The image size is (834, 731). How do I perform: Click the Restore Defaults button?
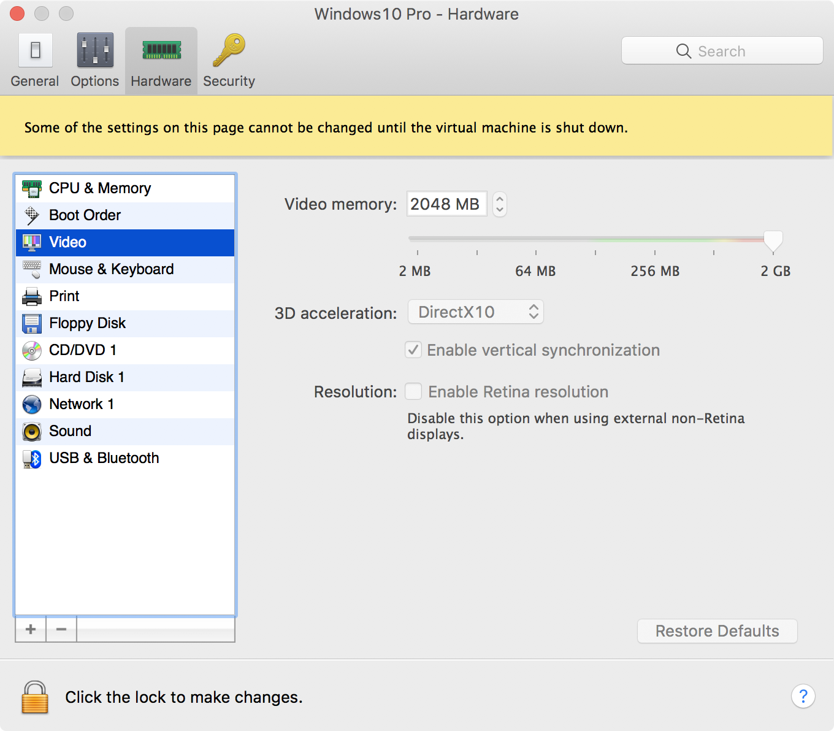(x=717, y=631)
